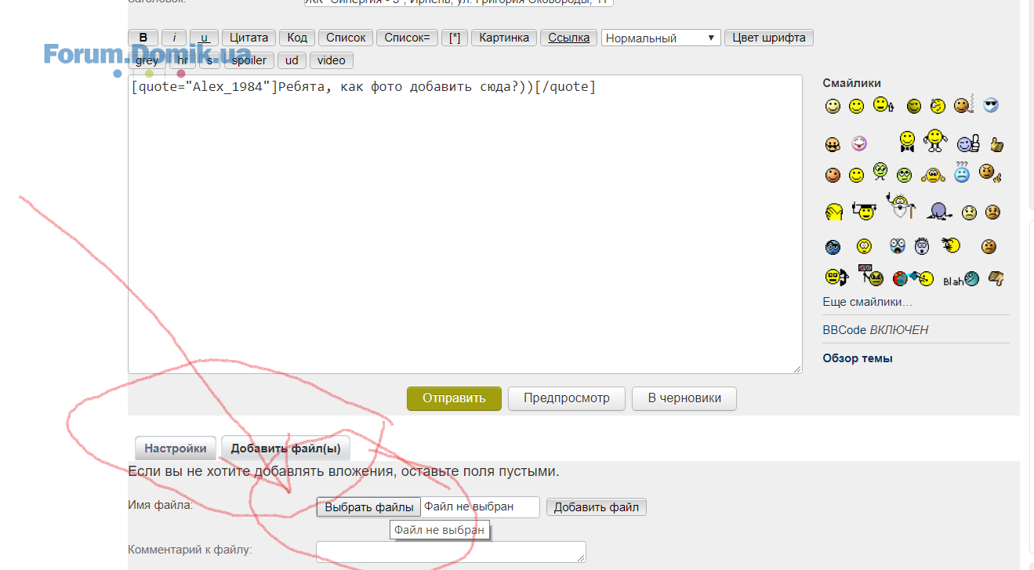Insert the brown angry finger-pointing smiley

coord(991,174)
